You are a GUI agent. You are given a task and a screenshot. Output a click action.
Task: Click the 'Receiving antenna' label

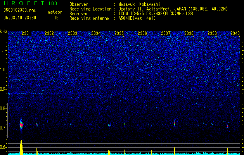coord(89,18)
